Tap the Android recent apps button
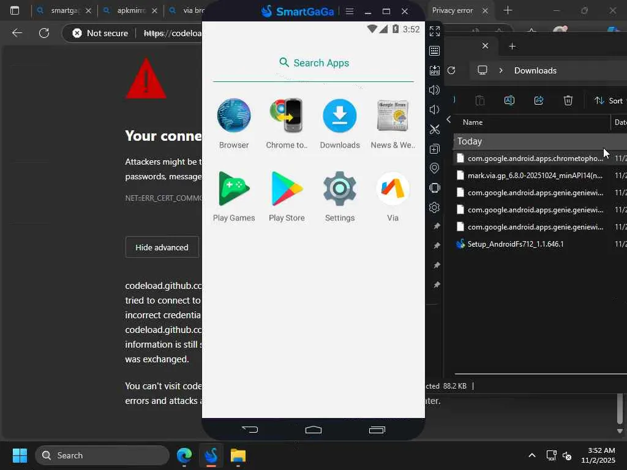627x470 pixels. coord(377,430)
